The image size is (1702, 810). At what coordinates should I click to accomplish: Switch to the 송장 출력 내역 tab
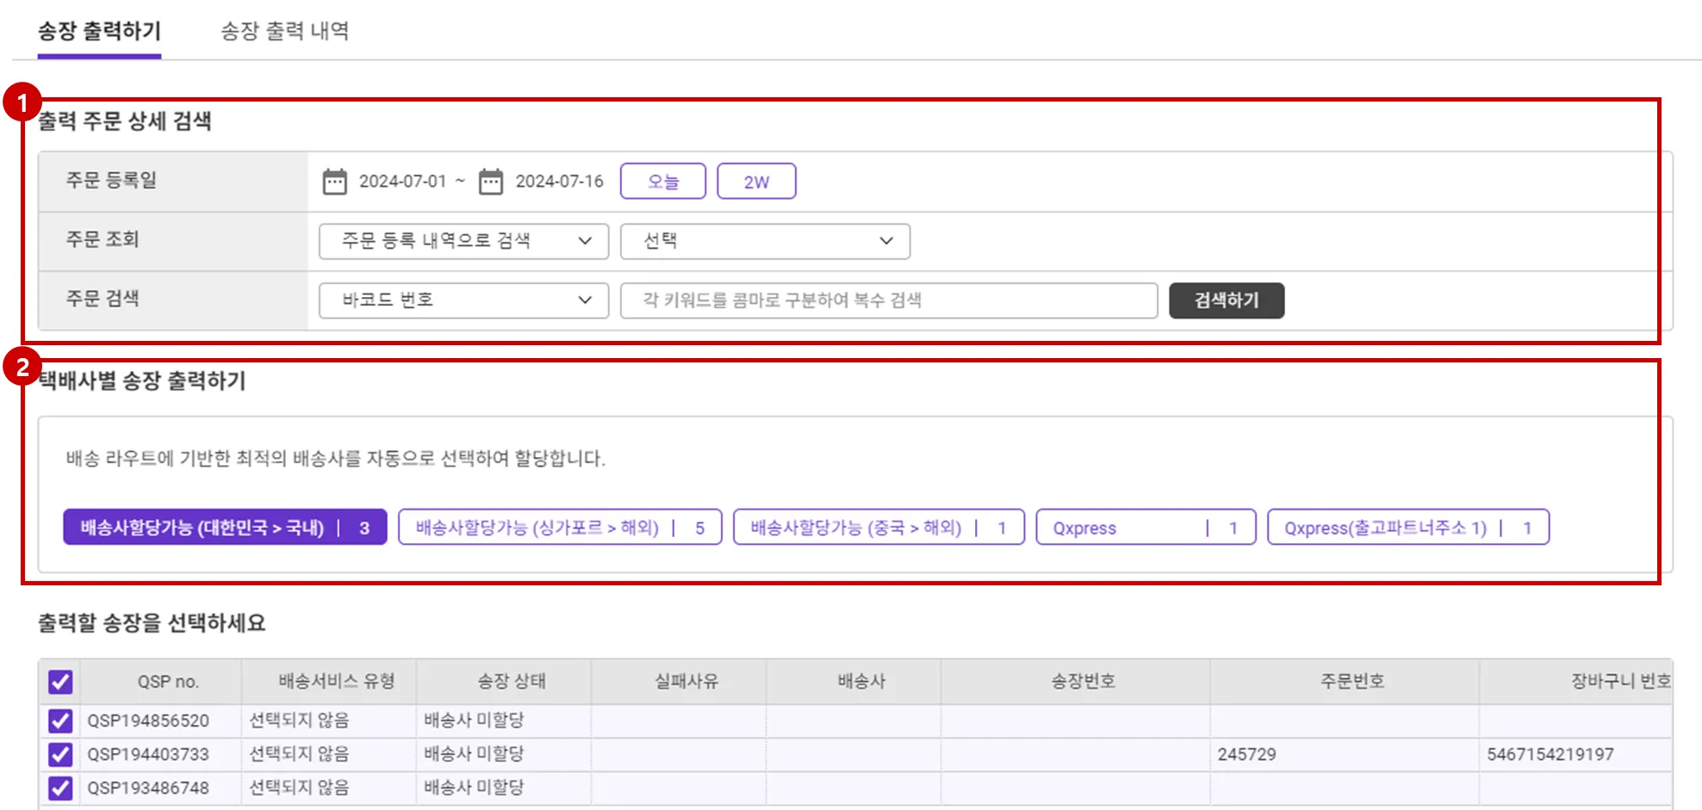pyautogui.click(x=285, y=32)
